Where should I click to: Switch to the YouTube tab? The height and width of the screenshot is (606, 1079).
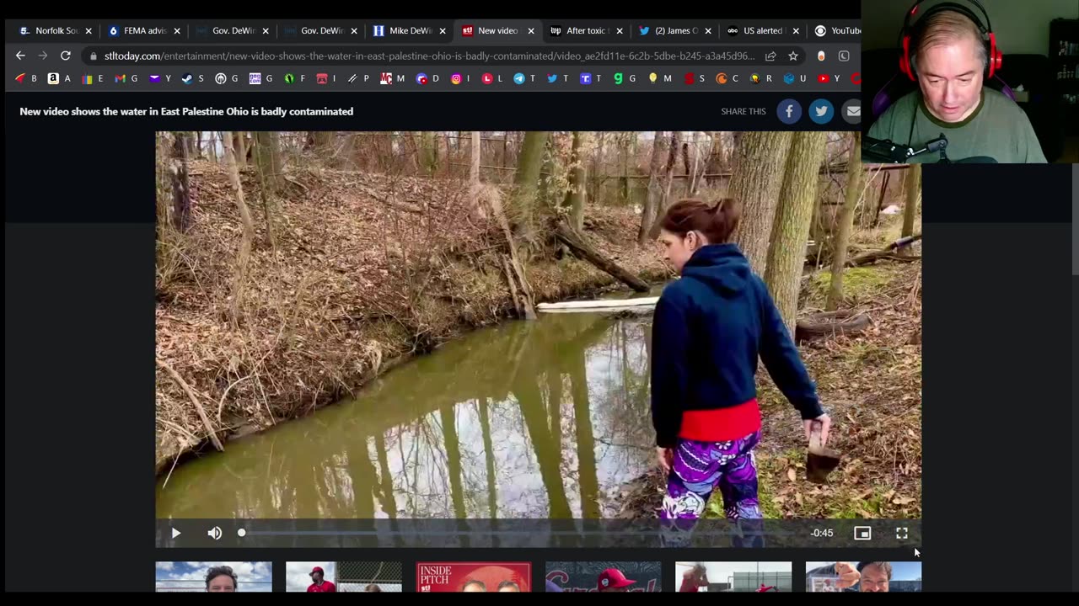(835, 31)
